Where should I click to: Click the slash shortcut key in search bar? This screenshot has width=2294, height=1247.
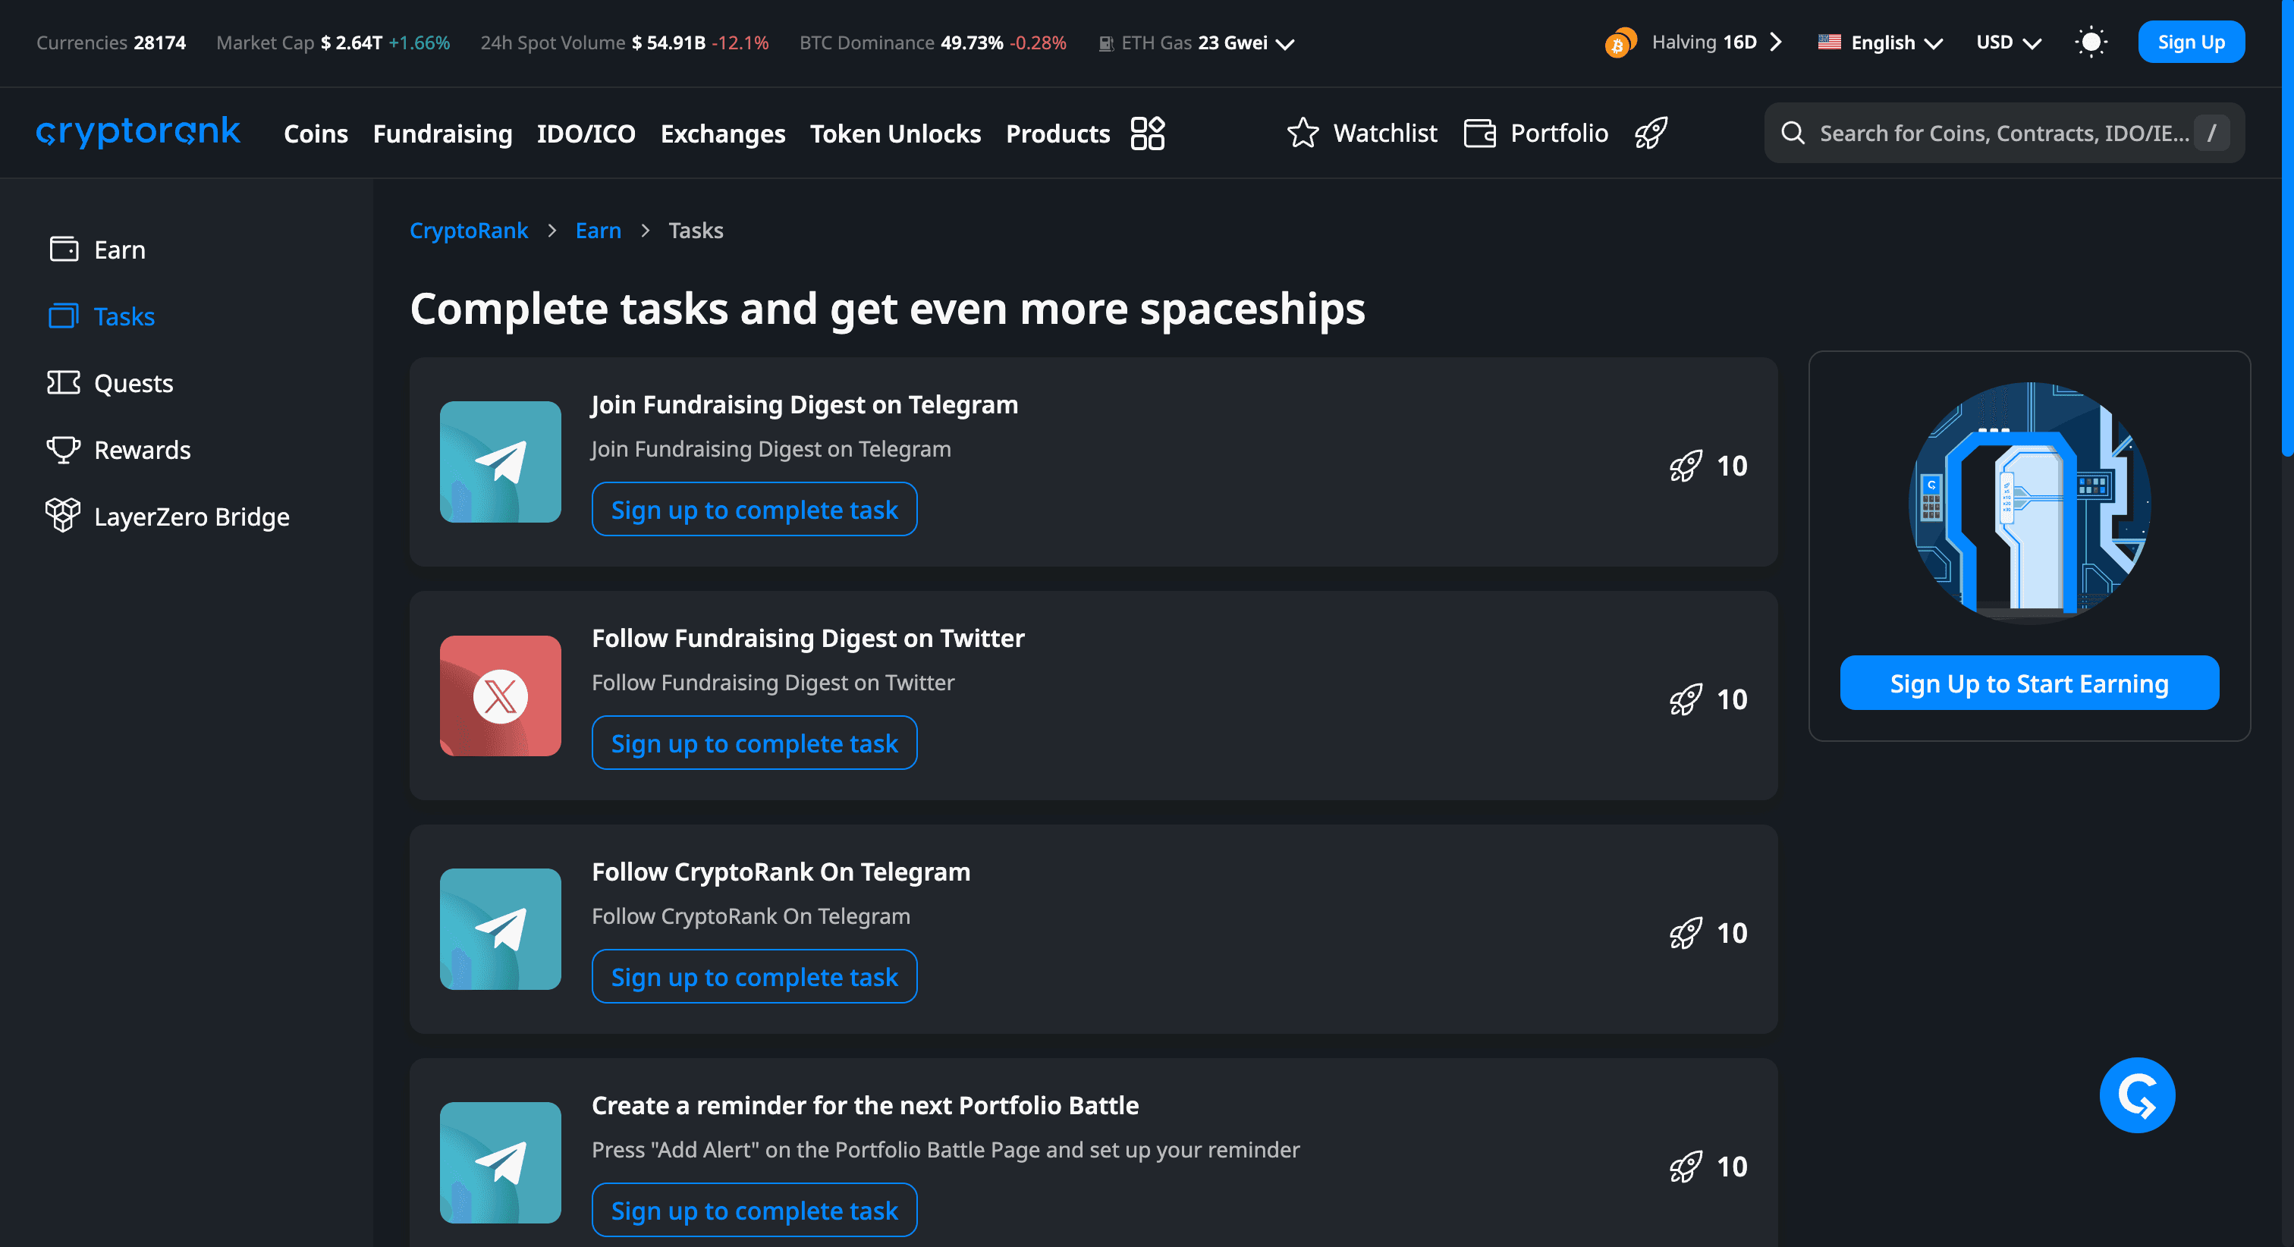tap(2212, 133)
